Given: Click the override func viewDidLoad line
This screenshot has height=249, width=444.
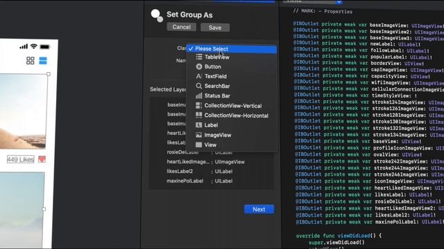Looking at the screenshot, I should click(339, 236).
